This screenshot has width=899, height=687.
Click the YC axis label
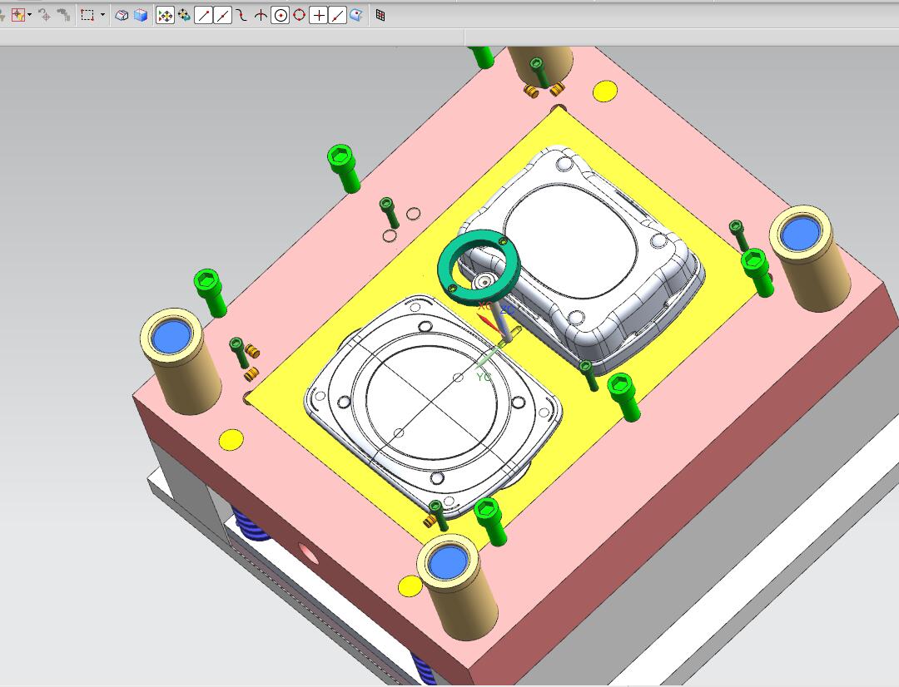pos(484,377)
